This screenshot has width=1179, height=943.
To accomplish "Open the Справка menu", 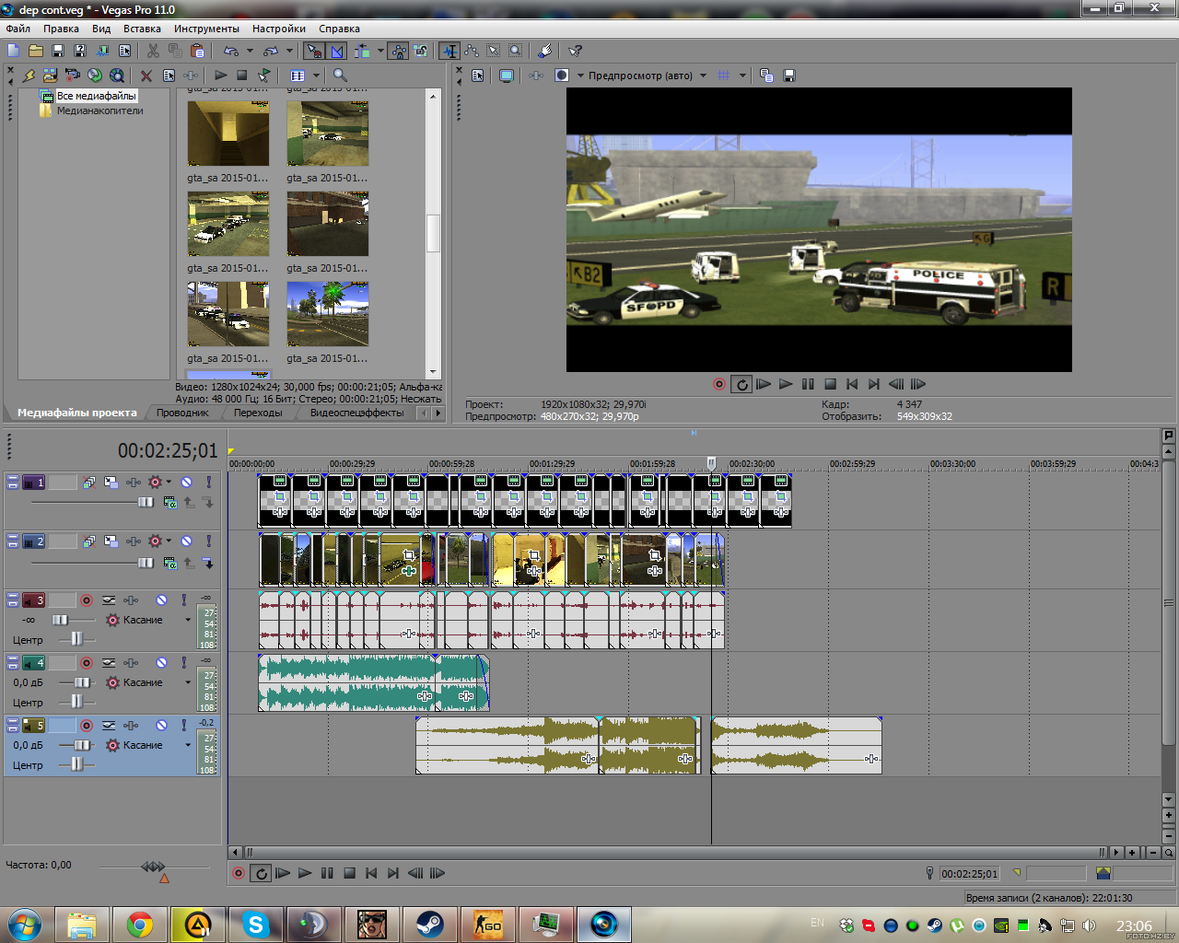I will (x=339, y=29).
